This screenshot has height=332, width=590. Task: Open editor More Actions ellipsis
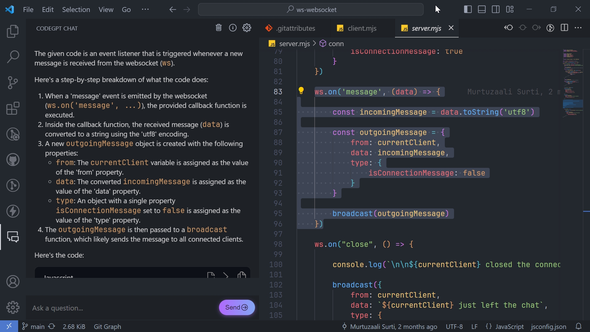tap(578, 28)
